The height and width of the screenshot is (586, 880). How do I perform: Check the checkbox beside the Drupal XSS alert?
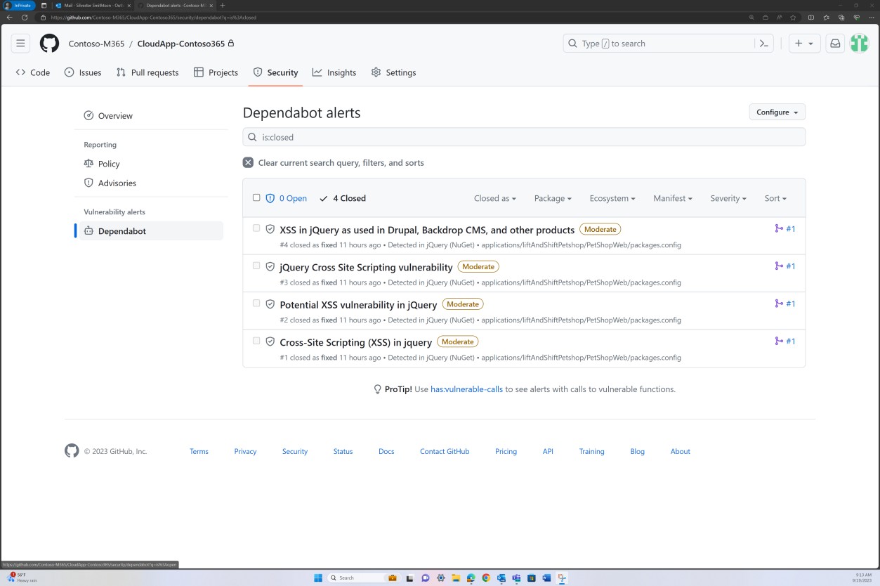(256, 228)
